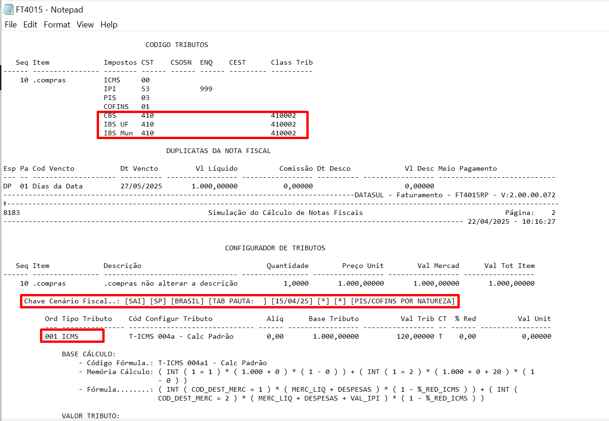
Task: Click 'Simulação do Cálculo de Notas Fiscais' title
Action: point(285,213)
